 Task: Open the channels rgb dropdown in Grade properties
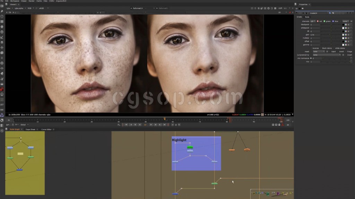tap(313, 21)
